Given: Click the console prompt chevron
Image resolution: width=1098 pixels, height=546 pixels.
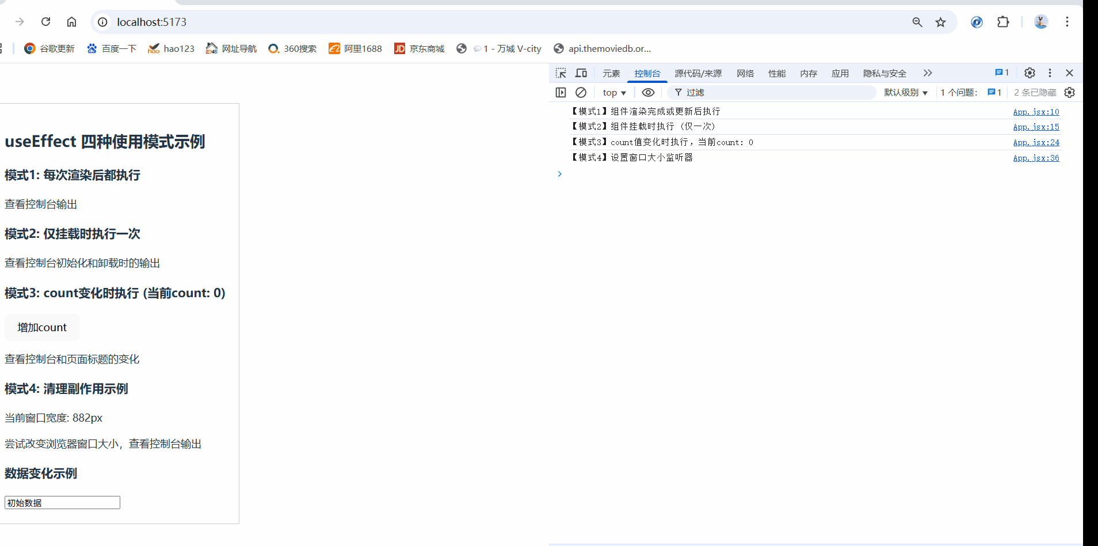Looking at the screenshot, I should pyautogui.click(x=559, y=174).
